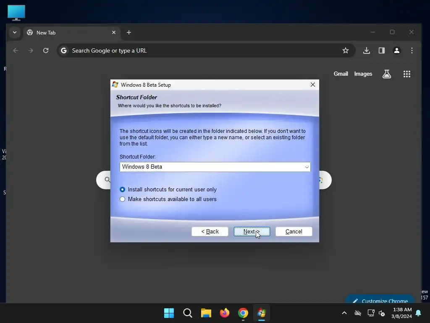The image size is (430, 323).
Task: Maximize the Chrome window
Action: [392, 32]
